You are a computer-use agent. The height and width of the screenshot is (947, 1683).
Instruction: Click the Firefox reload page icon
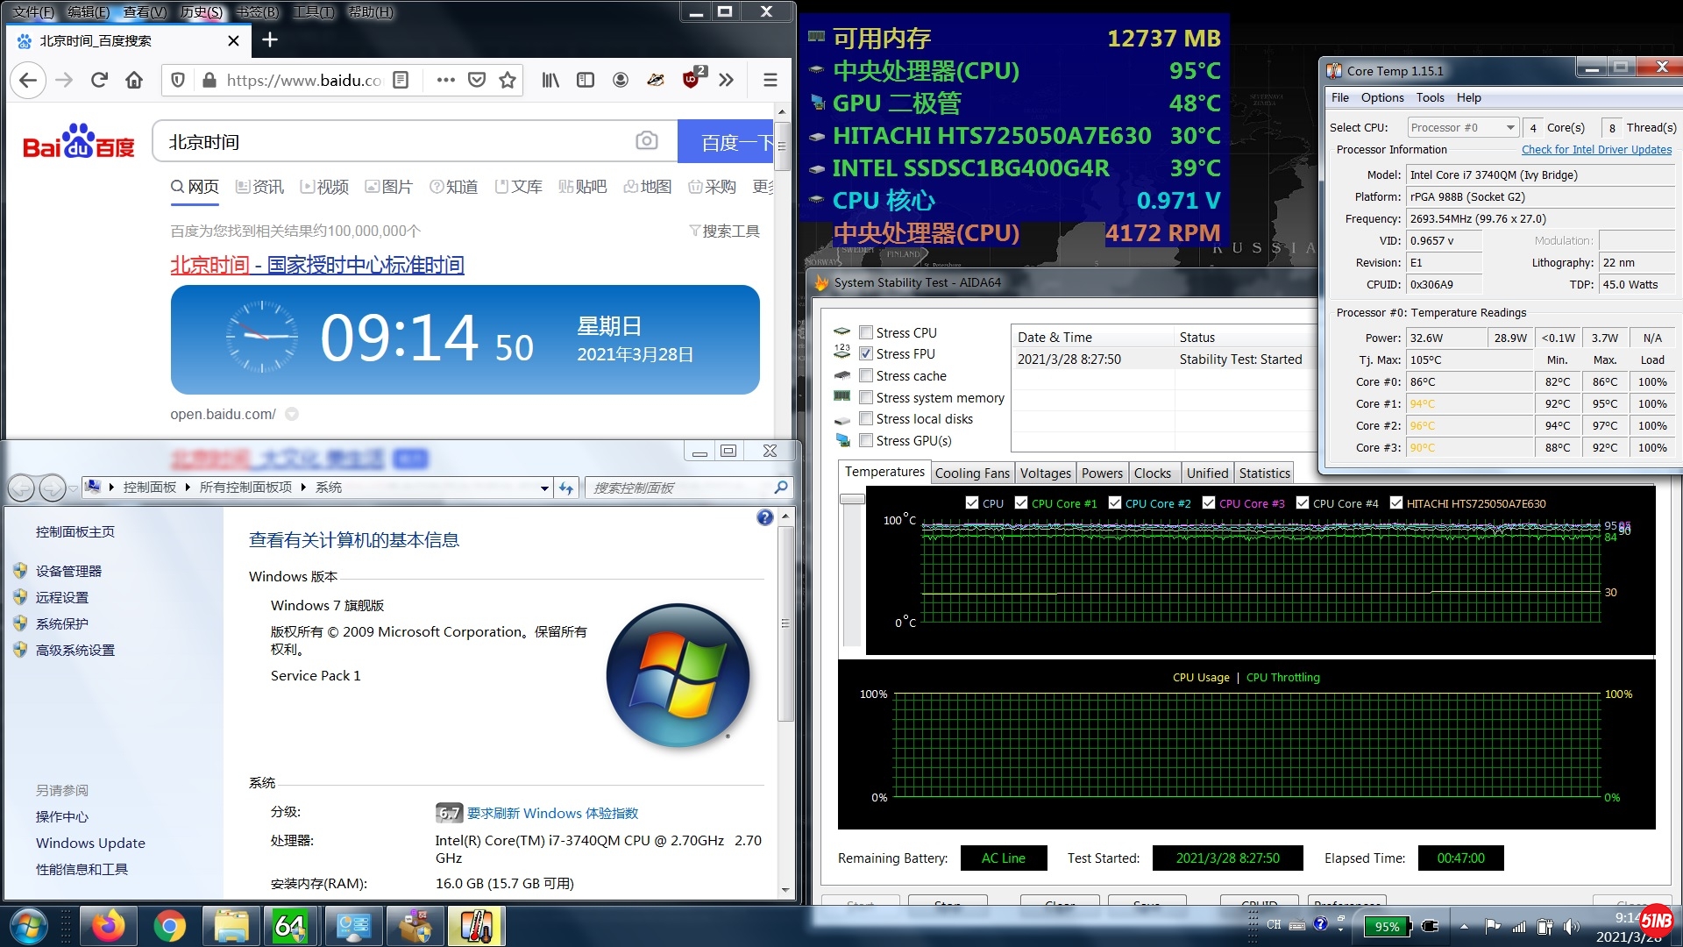(x=99, y=80)
